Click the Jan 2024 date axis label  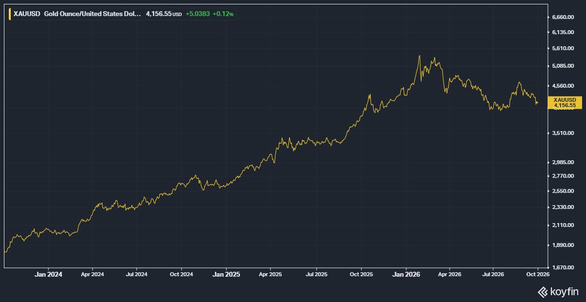point(49,275)
